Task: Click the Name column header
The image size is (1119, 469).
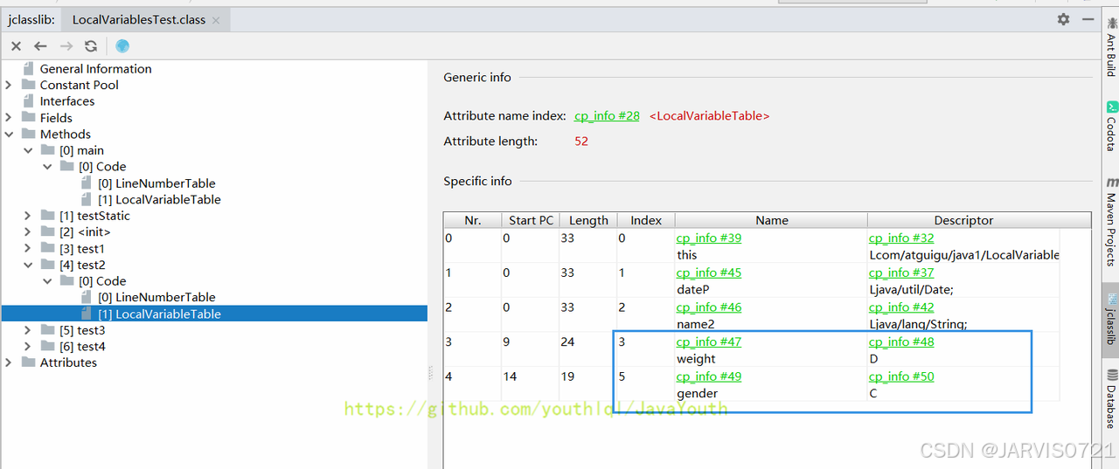Action: click(x=772, y=220)
